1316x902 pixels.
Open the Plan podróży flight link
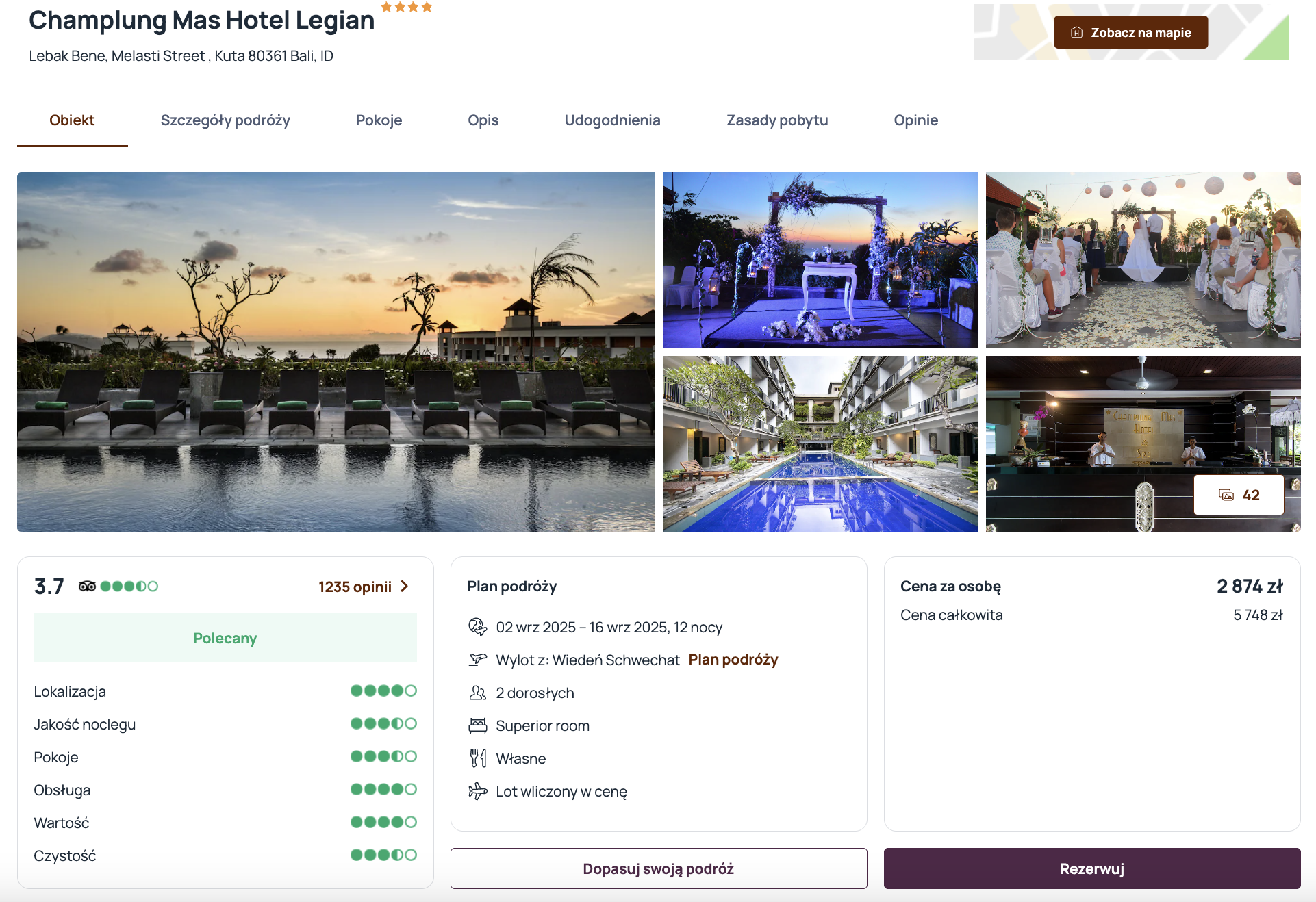733,660
